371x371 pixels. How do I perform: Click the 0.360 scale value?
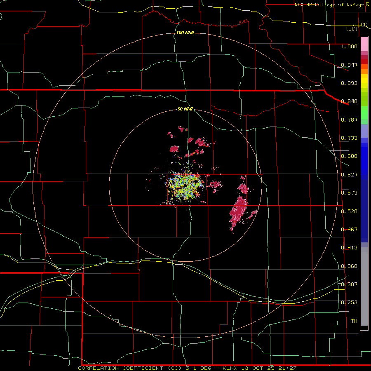tap(349, 266)
